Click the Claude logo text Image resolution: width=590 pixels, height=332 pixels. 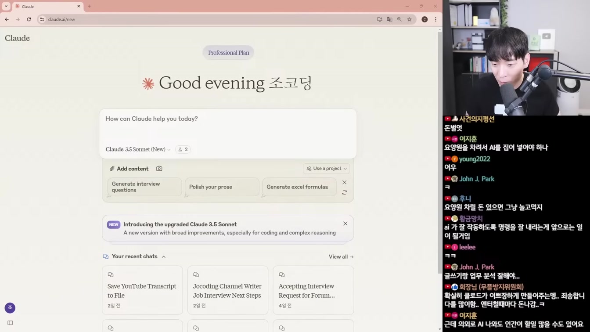17,38
